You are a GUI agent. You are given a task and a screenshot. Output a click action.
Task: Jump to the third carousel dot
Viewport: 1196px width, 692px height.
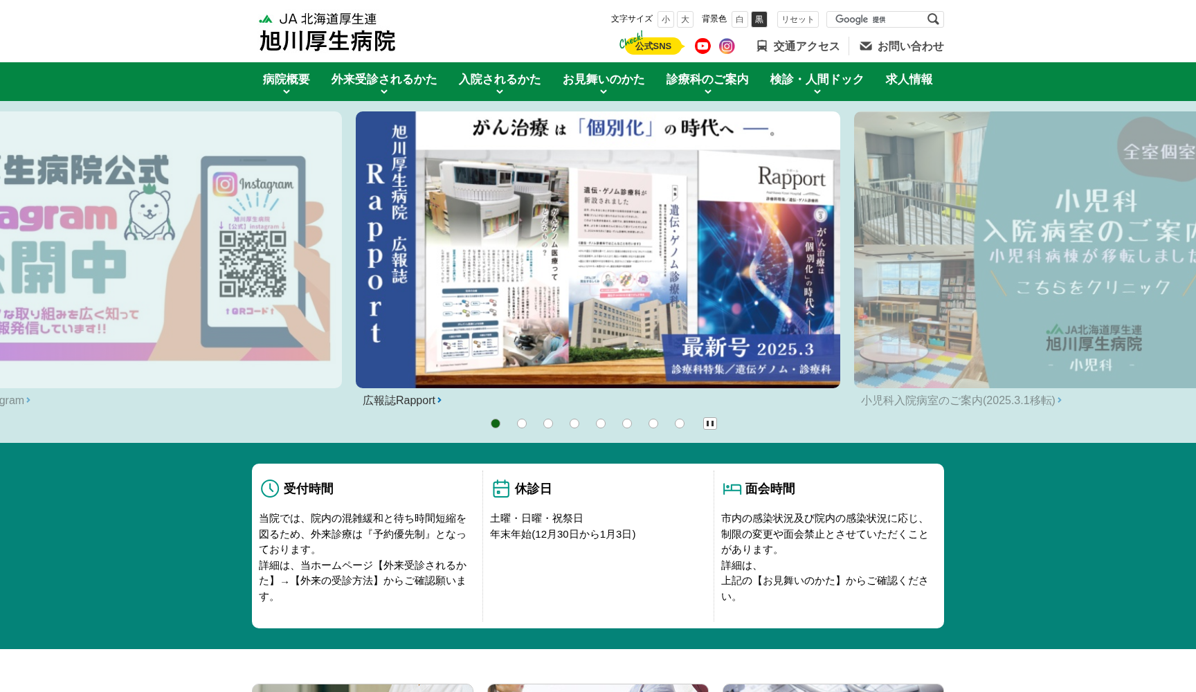547,423
